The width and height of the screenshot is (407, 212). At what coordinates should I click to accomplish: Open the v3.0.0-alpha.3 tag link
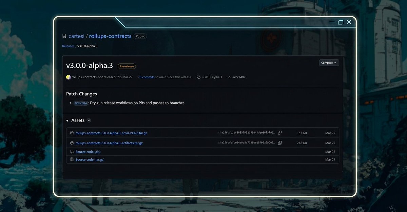[x=212, y=77]
